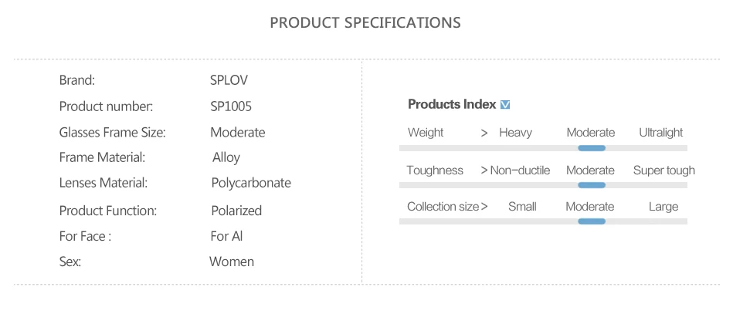Click the Weight slider blue handle
Image resolution: width=733 pixels, height=324 pixels.
pos(592,148)
